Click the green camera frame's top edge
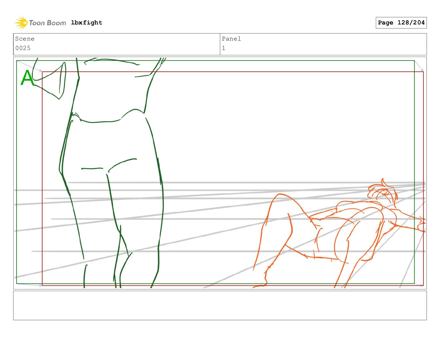Viewport: 440px width, 340px height. [x=216, y=61]
